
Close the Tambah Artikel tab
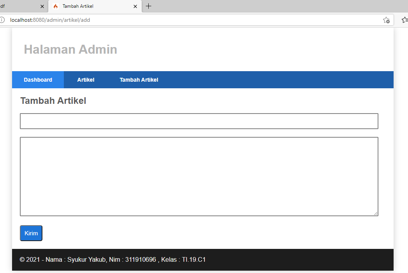[x=135, y=6]
